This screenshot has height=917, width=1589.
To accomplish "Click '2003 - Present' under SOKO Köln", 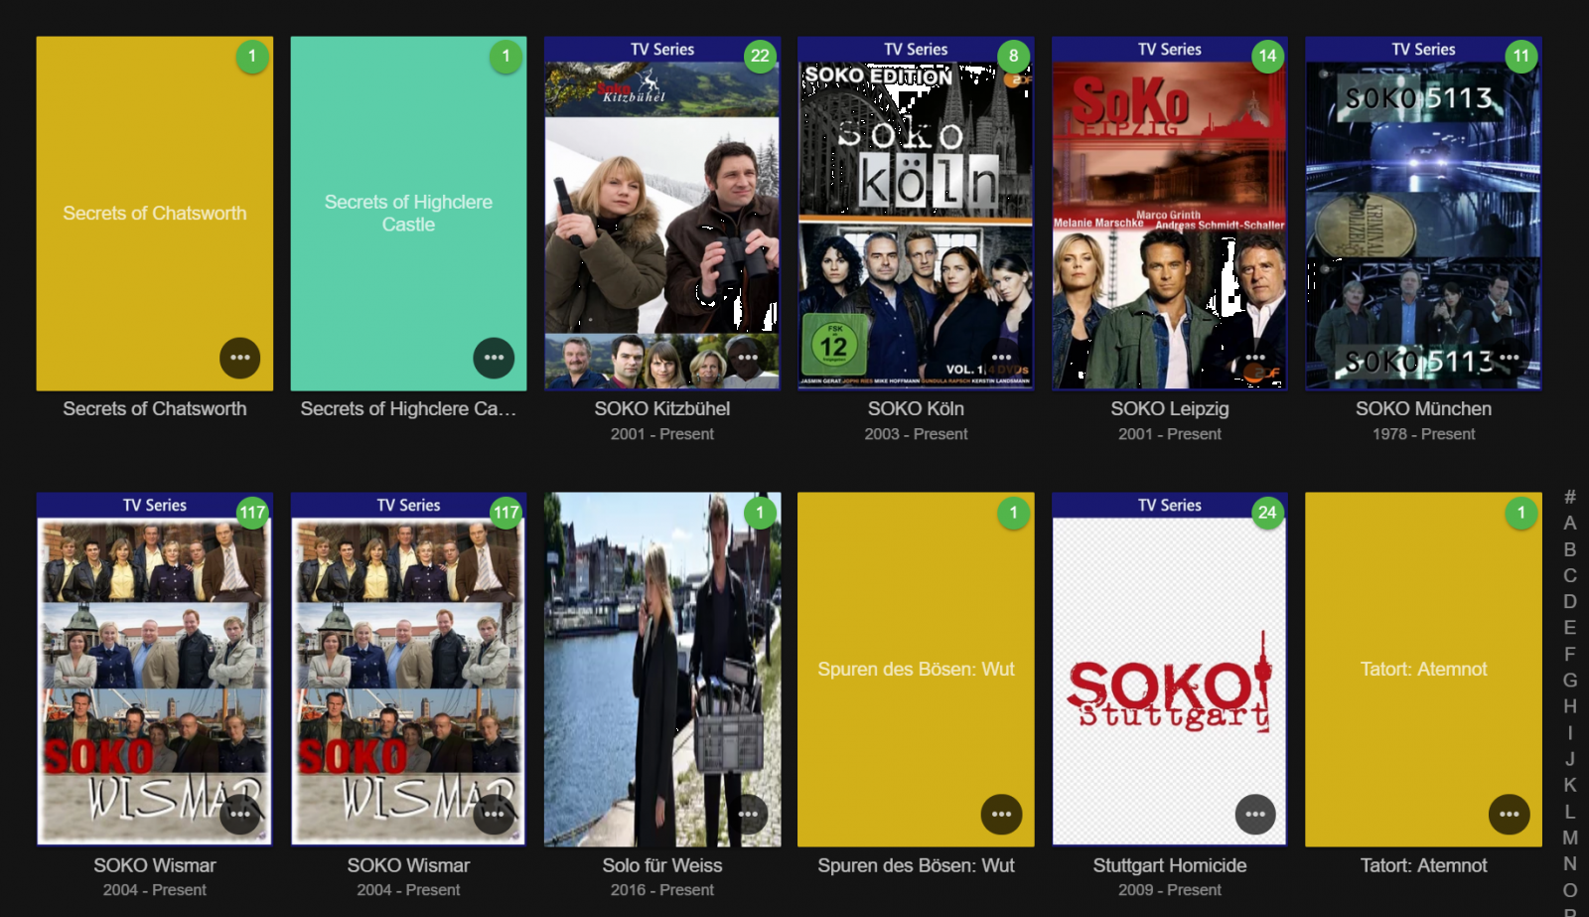I will coord(916,434).
